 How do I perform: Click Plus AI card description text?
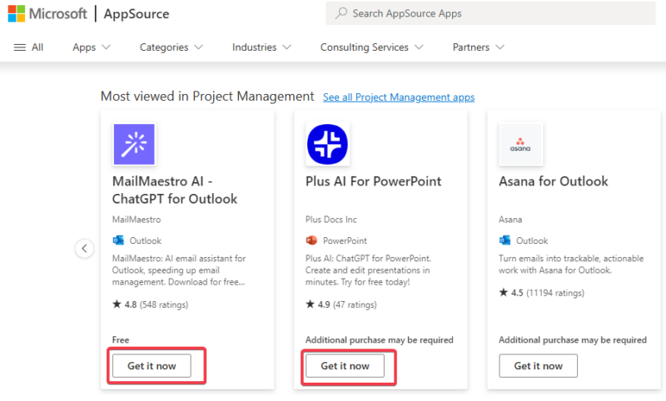pyautogui.click(x=368, y=270)
